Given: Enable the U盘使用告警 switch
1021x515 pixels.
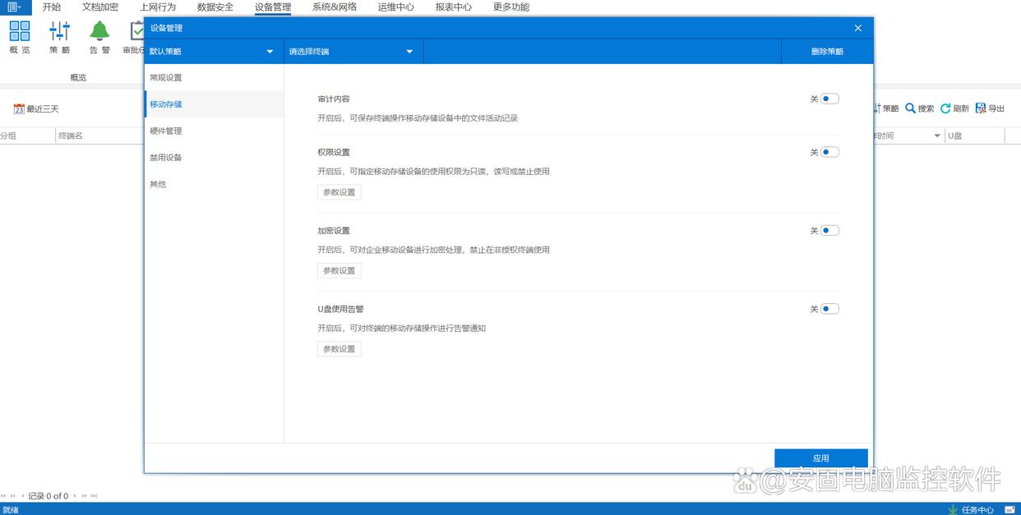Looking at the screenshot, I should [x=829, y=309].
